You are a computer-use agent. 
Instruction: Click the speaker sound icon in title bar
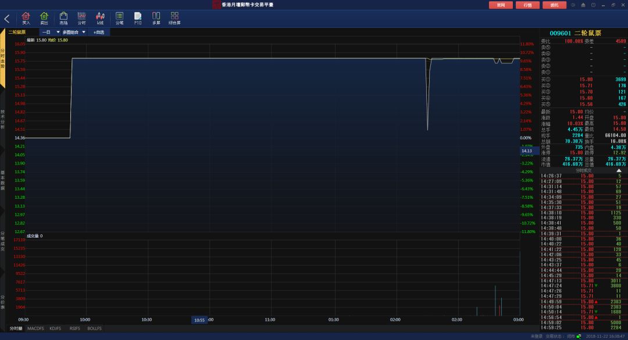point(573,5)
